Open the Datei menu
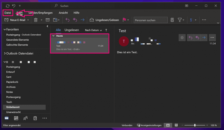Screen dimensions: 224x130 tap(8, 13)
